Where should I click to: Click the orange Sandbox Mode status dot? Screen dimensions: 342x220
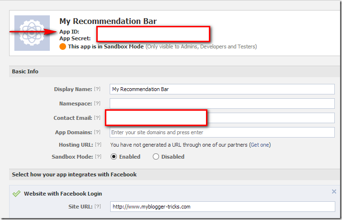[62, 47]
